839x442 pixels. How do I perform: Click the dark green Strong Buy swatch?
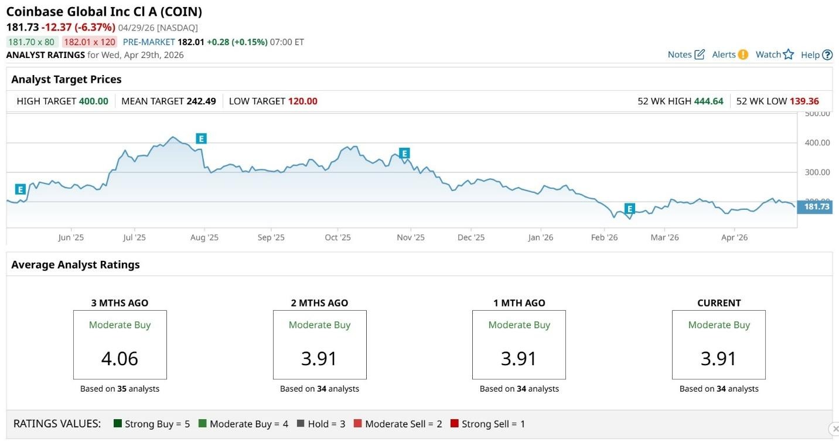tap(118, 424)
